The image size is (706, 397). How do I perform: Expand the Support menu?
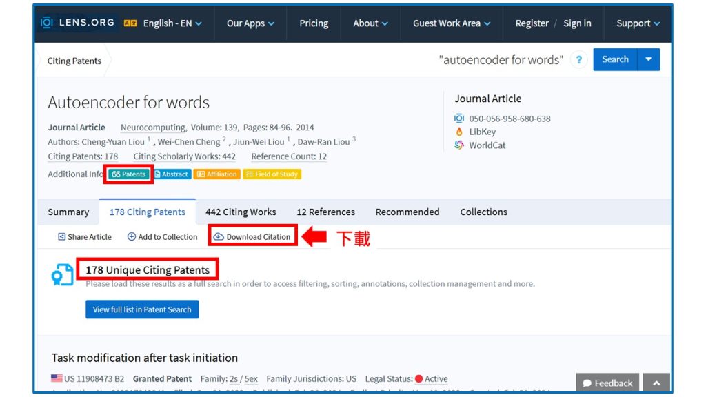click(638, 23)
